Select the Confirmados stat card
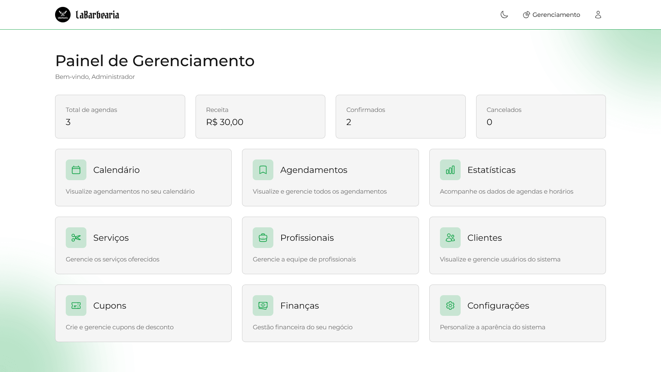661x372 pixels. (x=401, y=116)
